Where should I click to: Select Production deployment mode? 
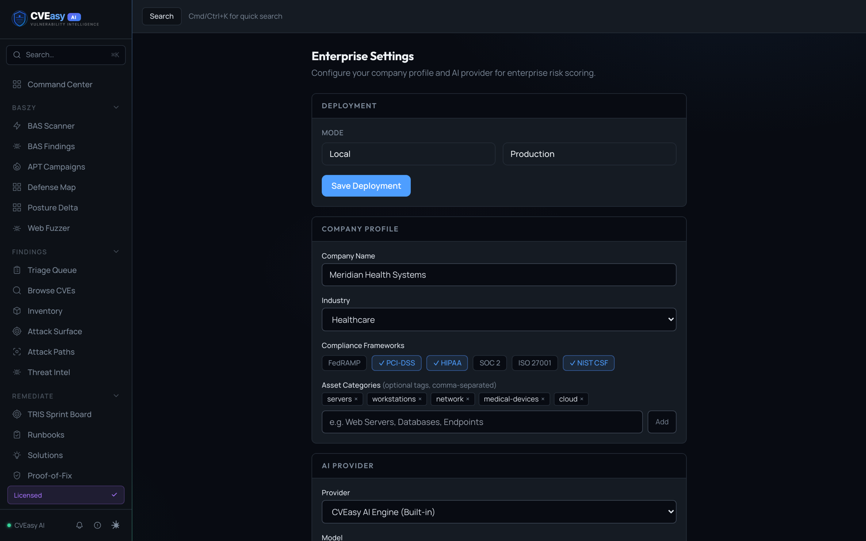589,154
